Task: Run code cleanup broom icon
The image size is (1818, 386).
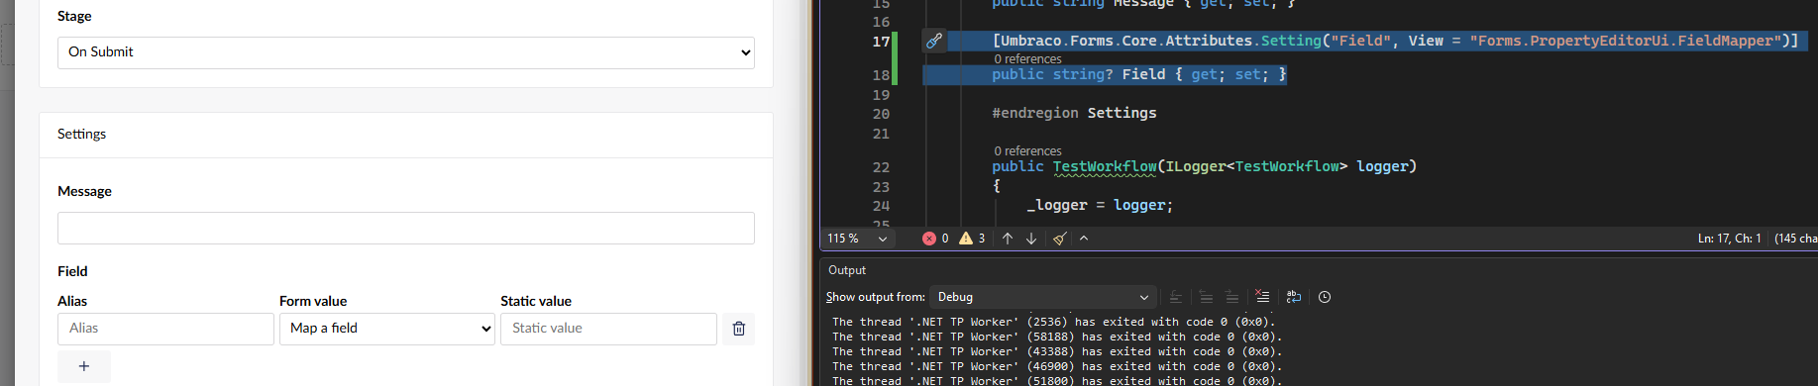Action: pos(1059,239)
